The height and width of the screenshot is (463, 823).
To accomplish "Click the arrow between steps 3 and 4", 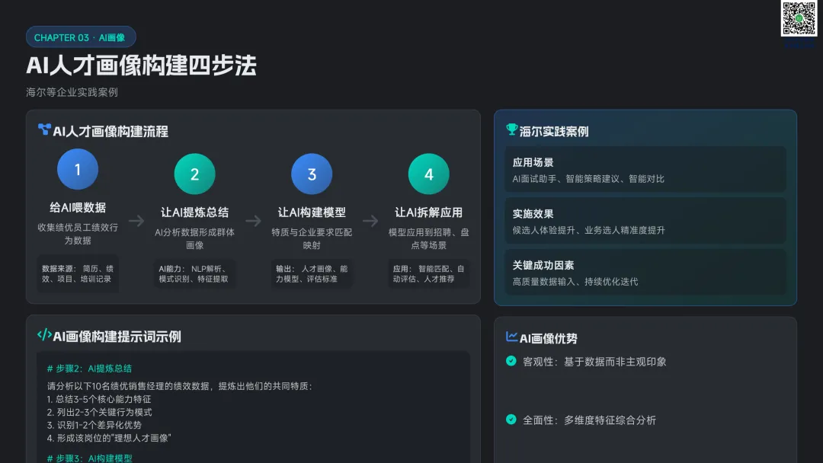I will [x=370, y=221].
